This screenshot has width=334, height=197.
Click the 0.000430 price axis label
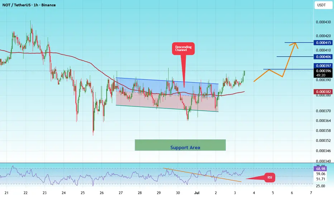coord(323,22)
